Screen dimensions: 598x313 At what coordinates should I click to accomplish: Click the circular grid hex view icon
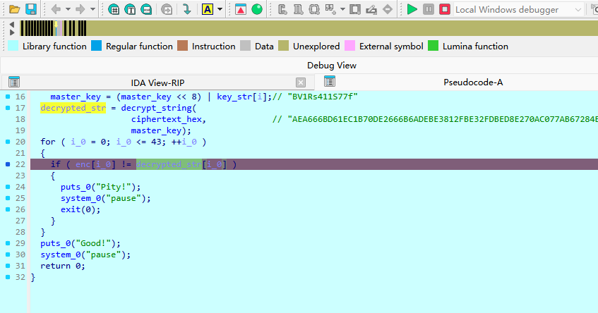point(114,9)
